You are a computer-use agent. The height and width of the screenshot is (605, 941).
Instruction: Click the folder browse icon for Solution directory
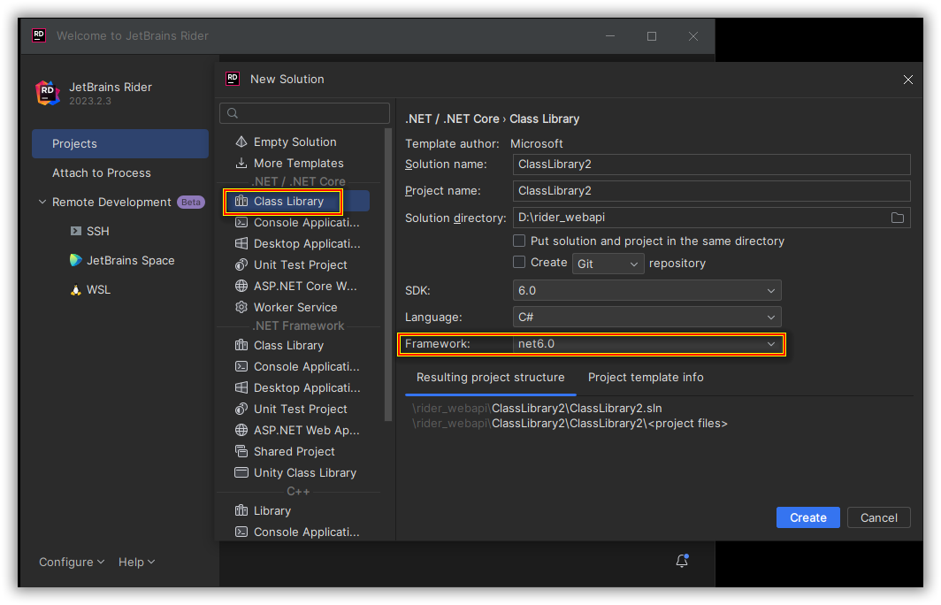(x=897, y=218)
